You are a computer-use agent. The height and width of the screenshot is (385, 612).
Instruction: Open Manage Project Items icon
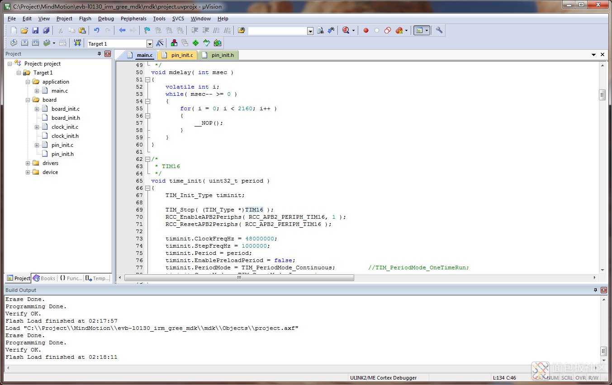(174, 43)
